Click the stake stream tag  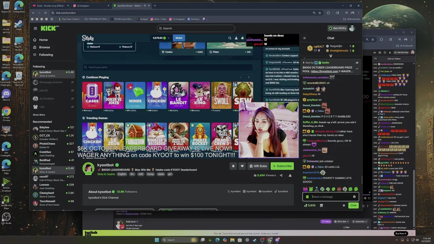pos(161,174)
